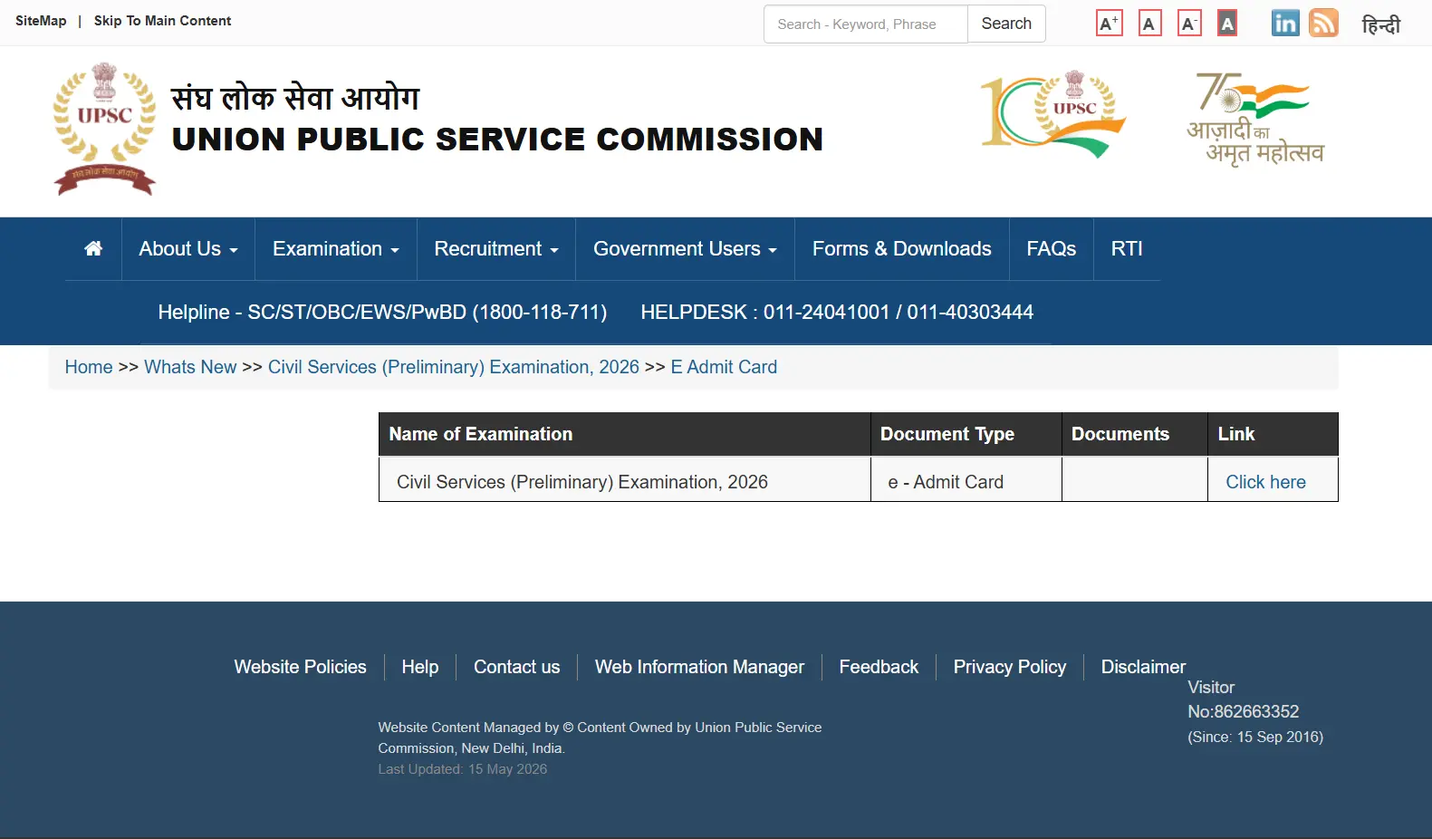Focus the Search keyword input field
The width and height of the screenshot is (1432, 839).
[x=866, y=24]
